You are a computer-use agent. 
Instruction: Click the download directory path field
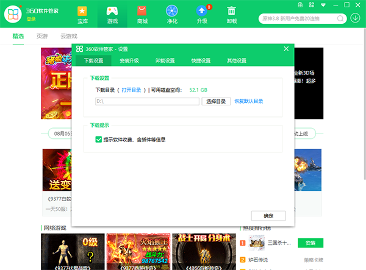point(146,101)
